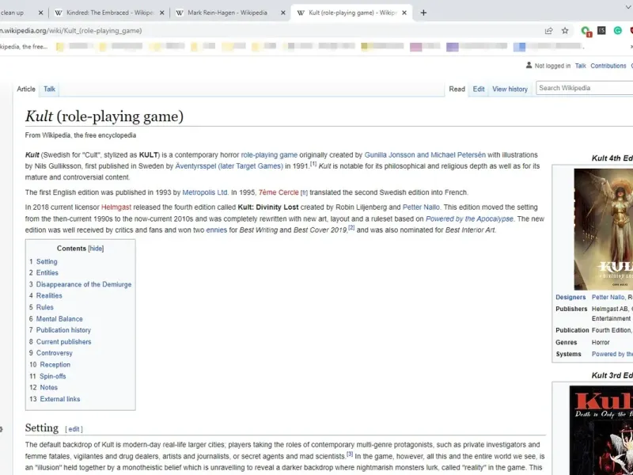The height and width of the screenshot is (475, 633).
Task: Open the green extension with red badge
Action: (x=586, y=31)
